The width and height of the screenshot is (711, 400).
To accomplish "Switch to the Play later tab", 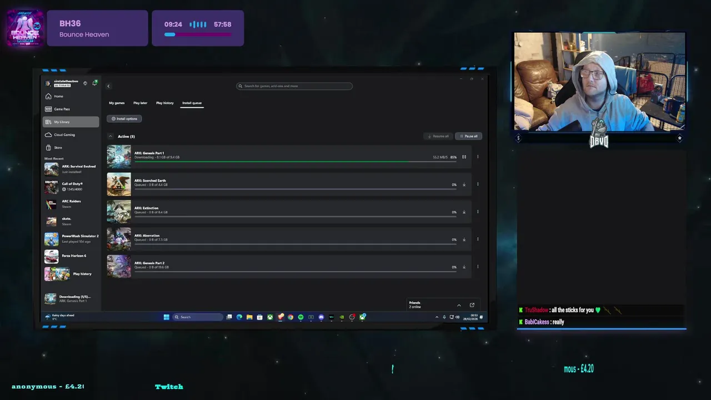I will click(140, 103).
